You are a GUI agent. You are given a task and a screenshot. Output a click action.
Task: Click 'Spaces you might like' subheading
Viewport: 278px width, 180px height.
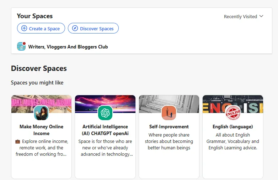pos(37,83)
